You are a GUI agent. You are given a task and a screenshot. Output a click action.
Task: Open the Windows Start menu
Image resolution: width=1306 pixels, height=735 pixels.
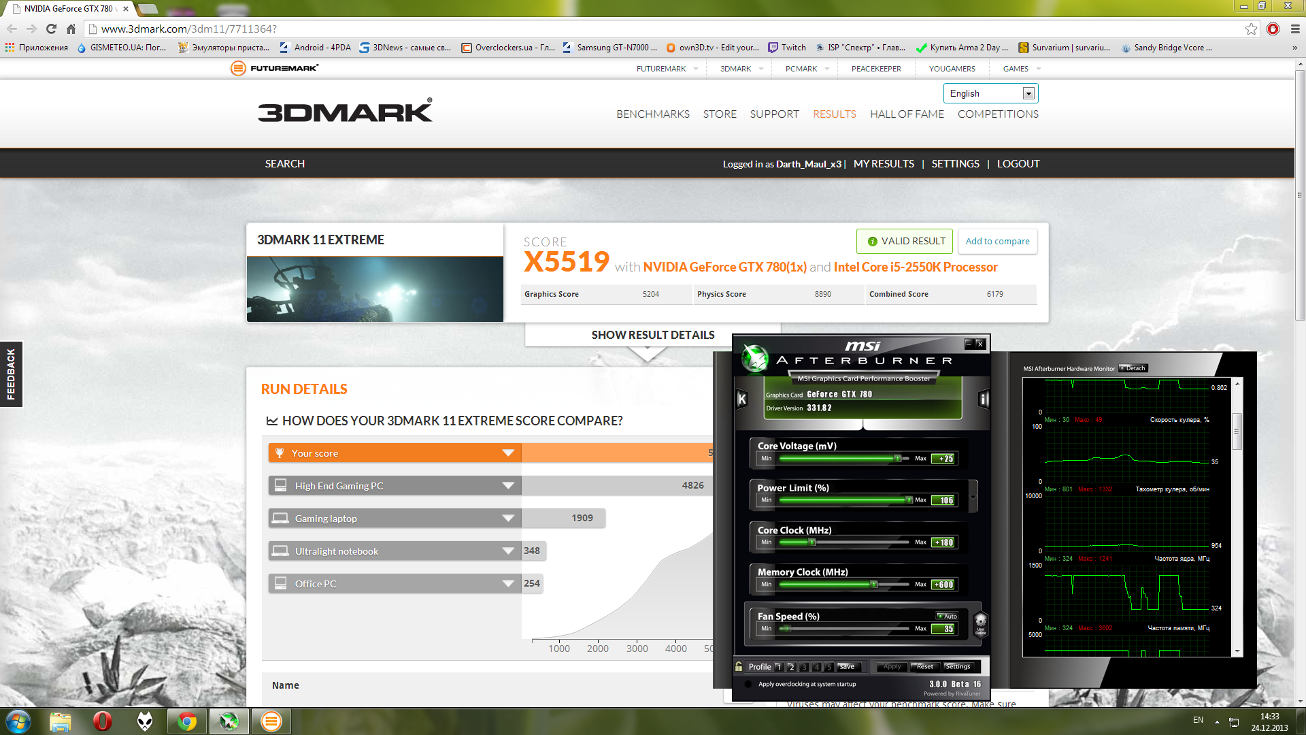coord(18,721)
